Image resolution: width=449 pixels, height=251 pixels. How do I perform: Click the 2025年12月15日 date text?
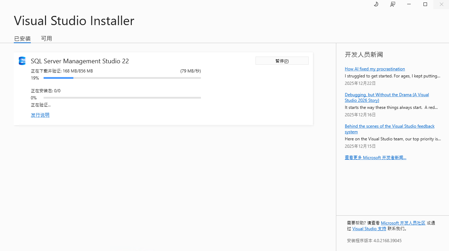[360, 146]
